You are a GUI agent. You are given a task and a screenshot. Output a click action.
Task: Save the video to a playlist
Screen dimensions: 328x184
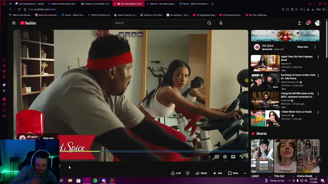click(x=233, y=173)
